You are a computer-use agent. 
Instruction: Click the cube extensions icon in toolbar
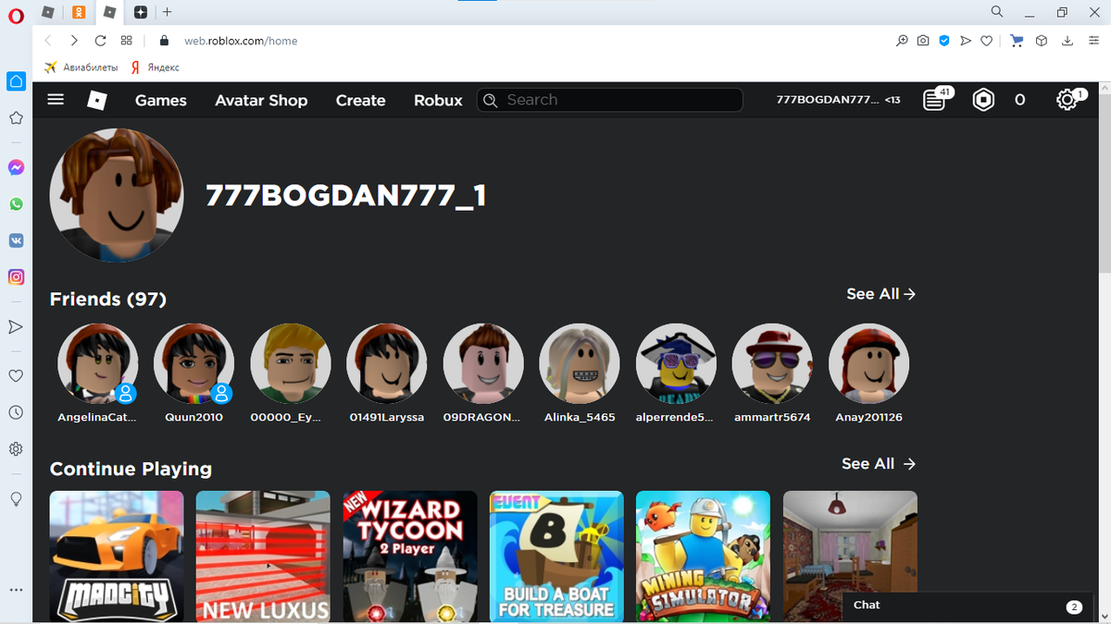[x=1042, y=41]
